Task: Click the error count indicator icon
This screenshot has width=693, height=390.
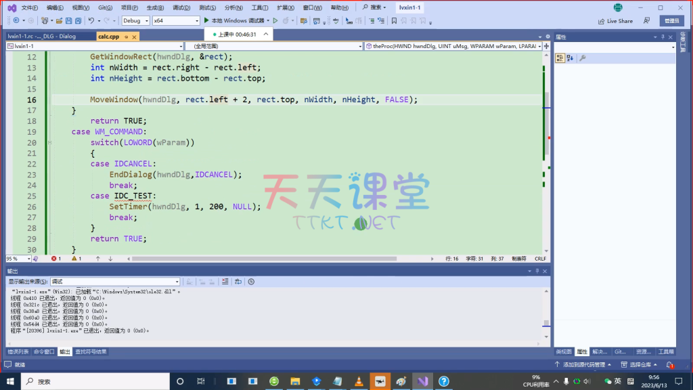Action: point(54,259)
